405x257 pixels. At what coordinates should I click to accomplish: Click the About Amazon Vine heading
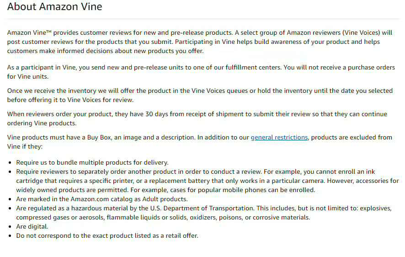[55, 6]
